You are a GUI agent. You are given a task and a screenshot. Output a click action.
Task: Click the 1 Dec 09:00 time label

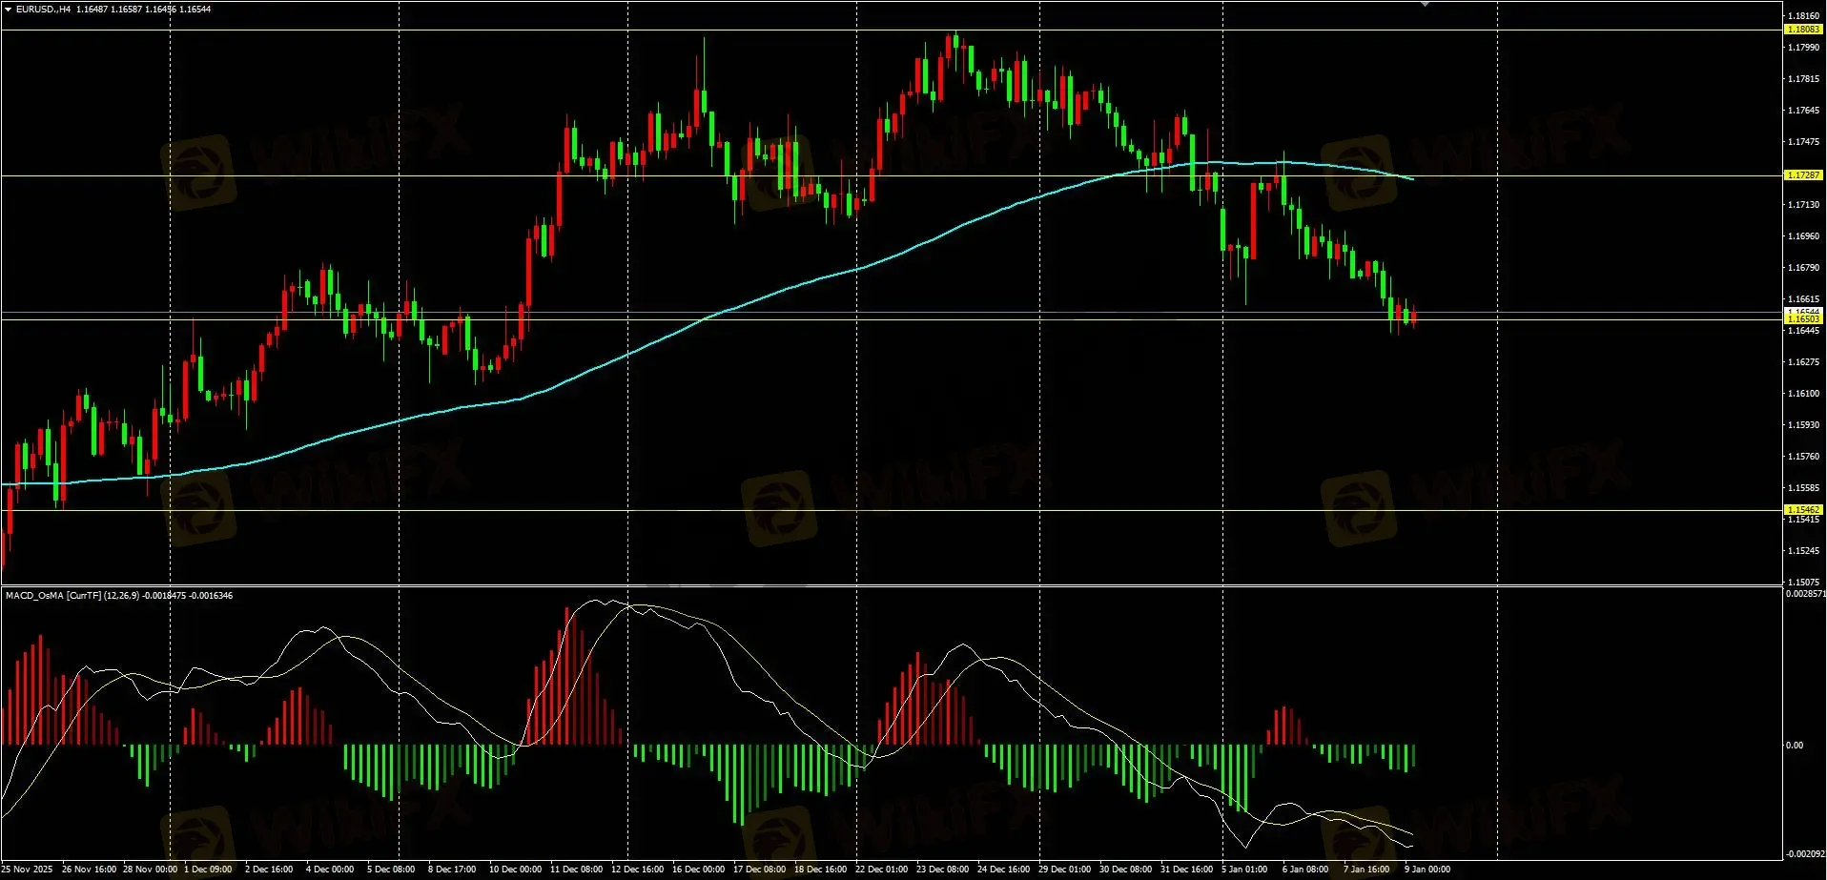pyautogui.click(x=208, y=870)
